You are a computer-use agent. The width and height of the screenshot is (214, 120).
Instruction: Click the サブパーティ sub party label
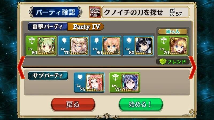coord(48,76)
